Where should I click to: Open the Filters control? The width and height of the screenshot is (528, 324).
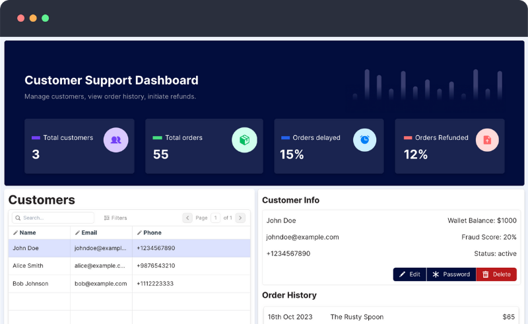click(115, 218)
